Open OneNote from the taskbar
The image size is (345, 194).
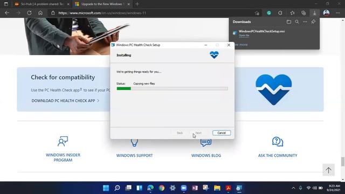(x=195, y=188)
